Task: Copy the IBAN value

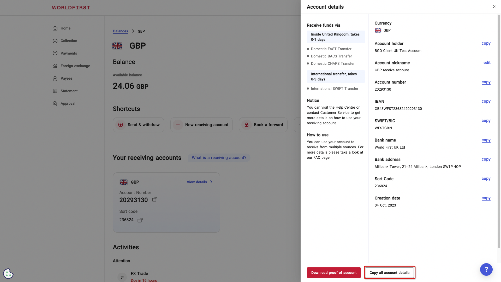Action: pyautogui.click(x=486, y=101)
